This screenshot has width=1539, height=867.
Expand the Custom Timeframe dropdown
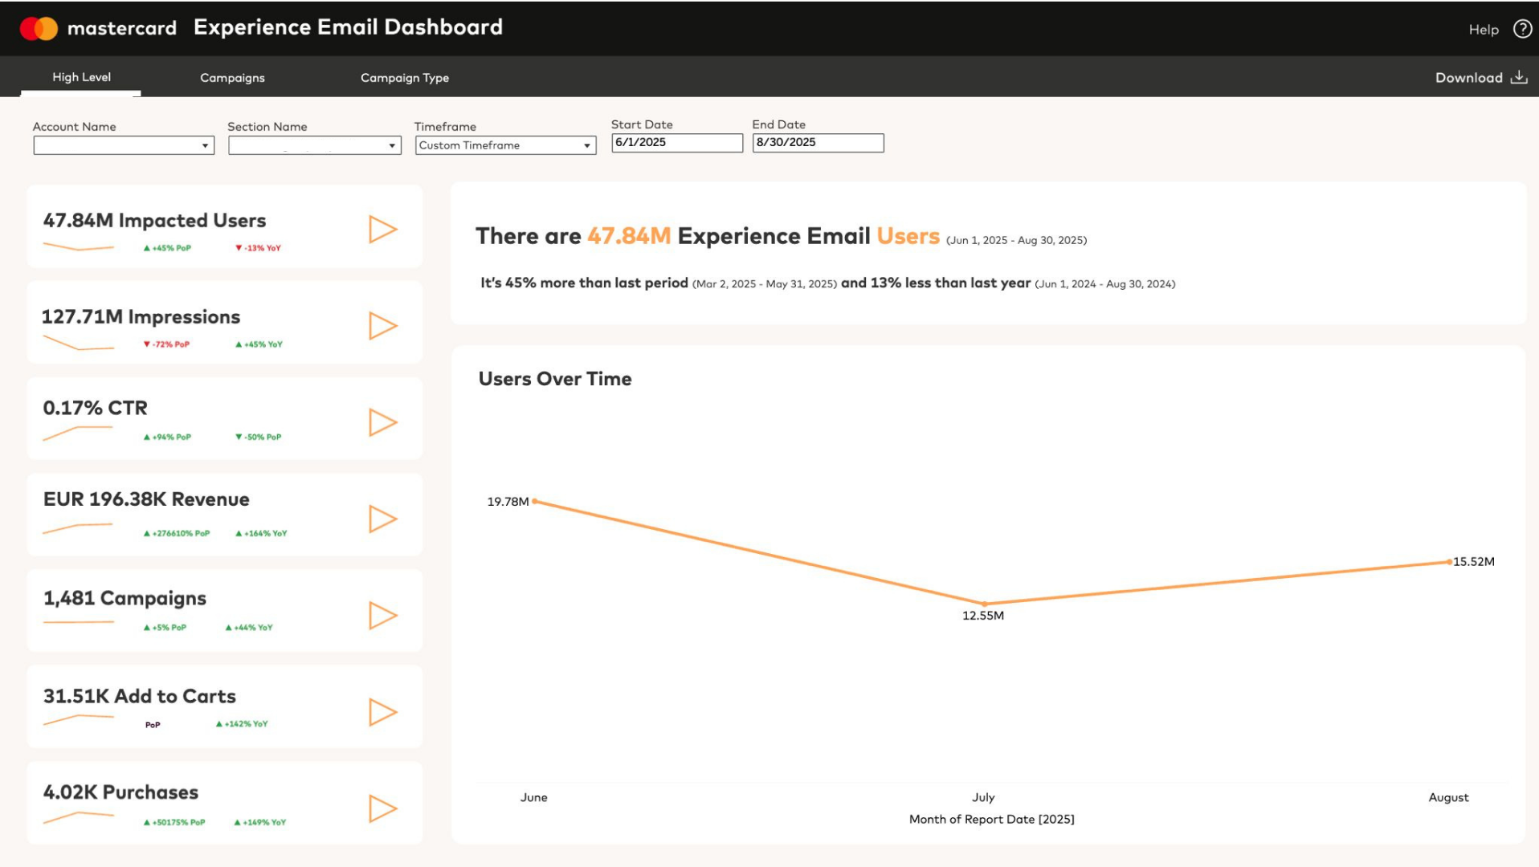(505, 145)
